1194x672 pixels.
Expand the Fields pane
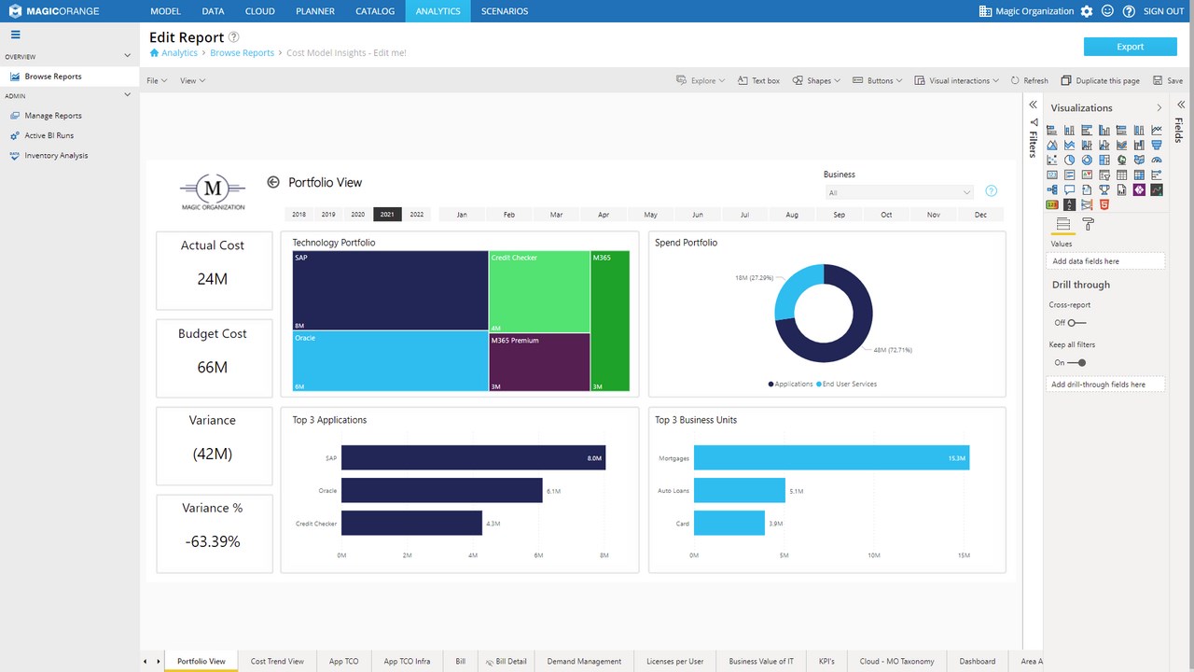point(1180,105)
